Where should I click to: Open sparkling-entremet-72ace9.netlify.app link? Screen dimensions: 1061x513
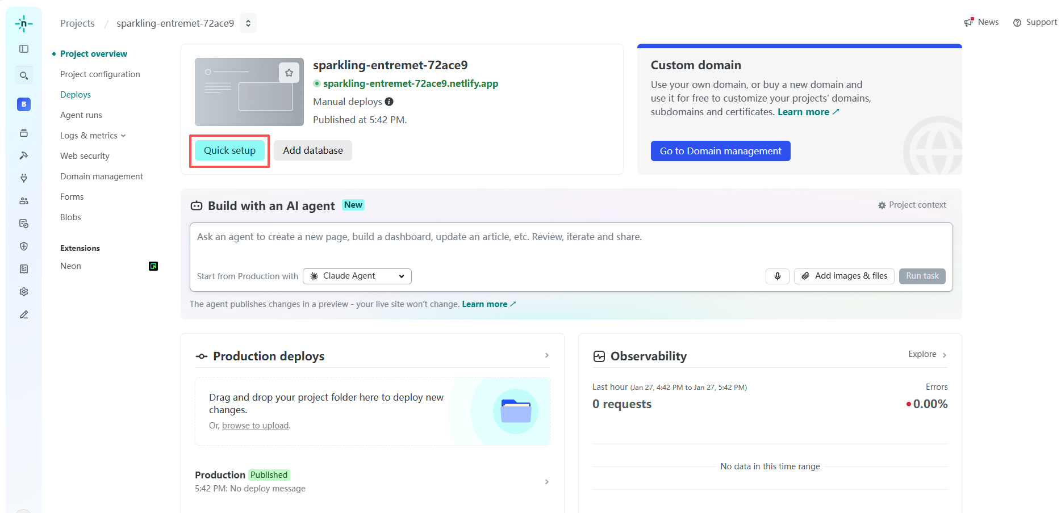(x=411, y=83)
